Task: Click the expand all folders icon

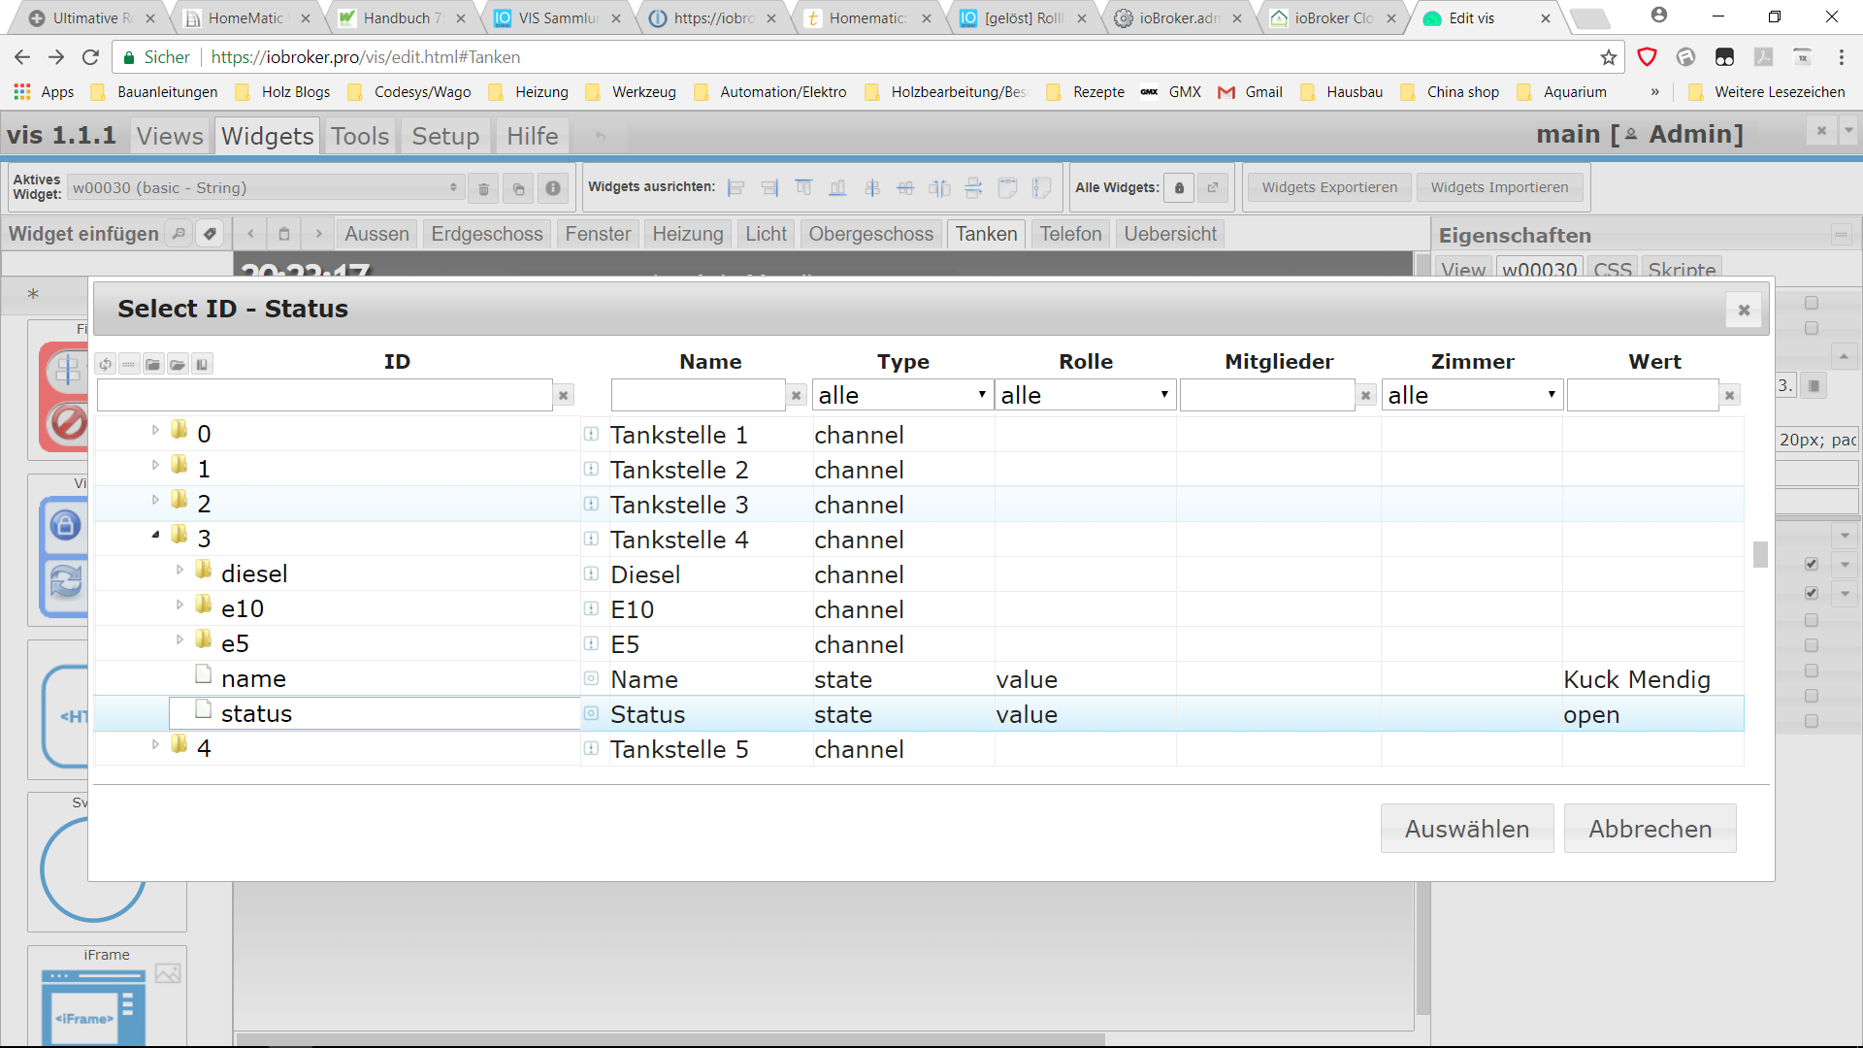Action: click(x=178, y=364)
